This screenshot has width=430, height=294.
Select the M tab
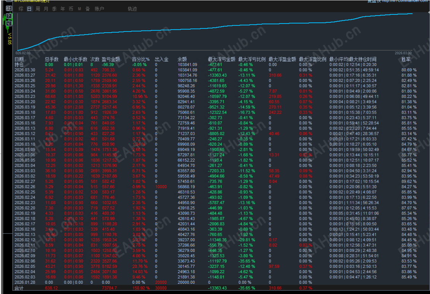click(x=79, y=9)
